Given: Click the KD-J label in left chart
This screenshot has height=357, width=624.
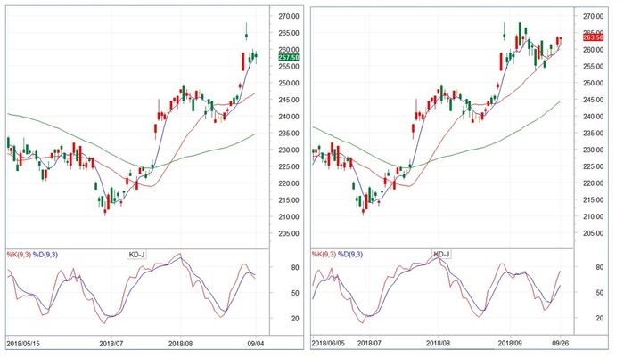Looking at the screenshot, I should tap(136, 255).
